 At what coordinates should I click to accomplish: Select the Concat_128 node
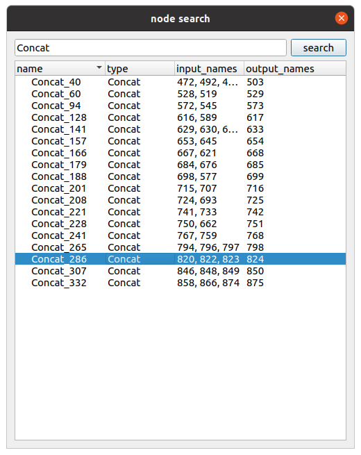[x=180, y=117]
